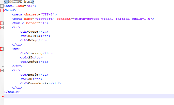Collapse the table border fold marker
The image size is (174, 105).
[x=2, y=23]
